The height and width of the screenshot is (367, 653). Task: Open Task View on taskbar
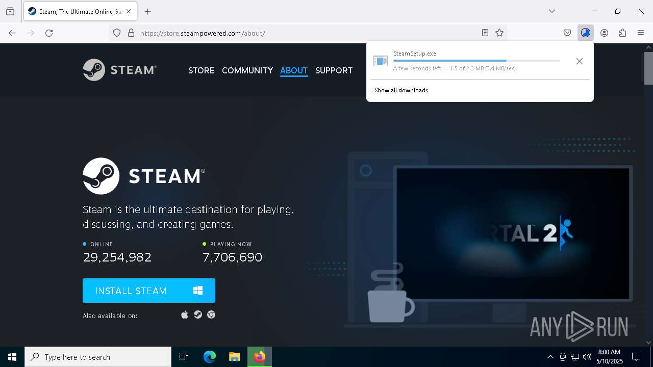click(184, 357)
